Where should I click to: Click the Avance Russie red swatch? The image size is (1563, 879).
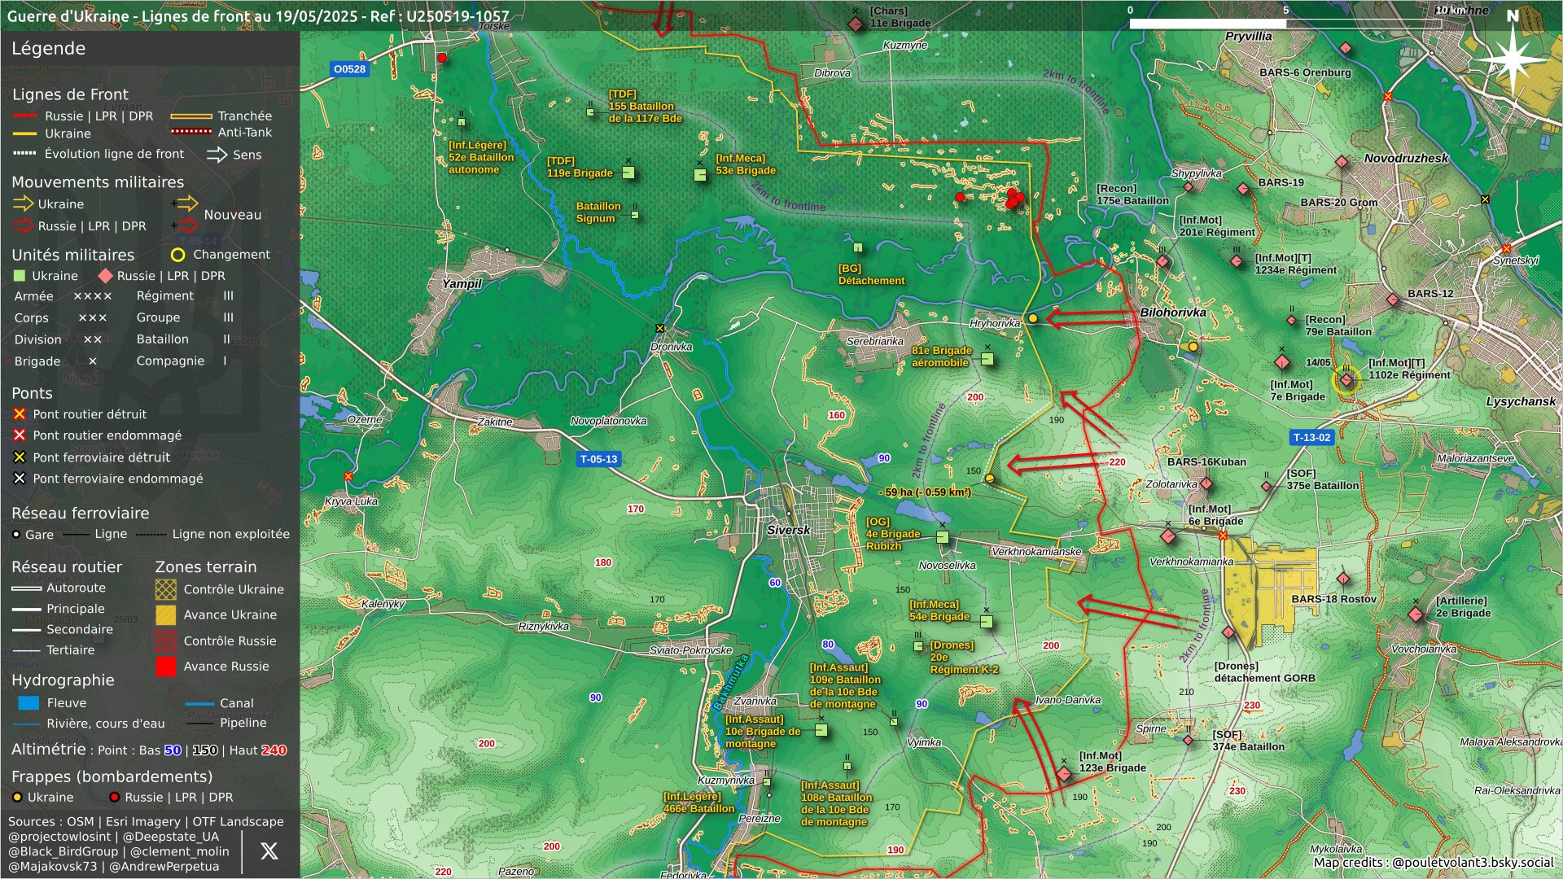tap(165, 667)
